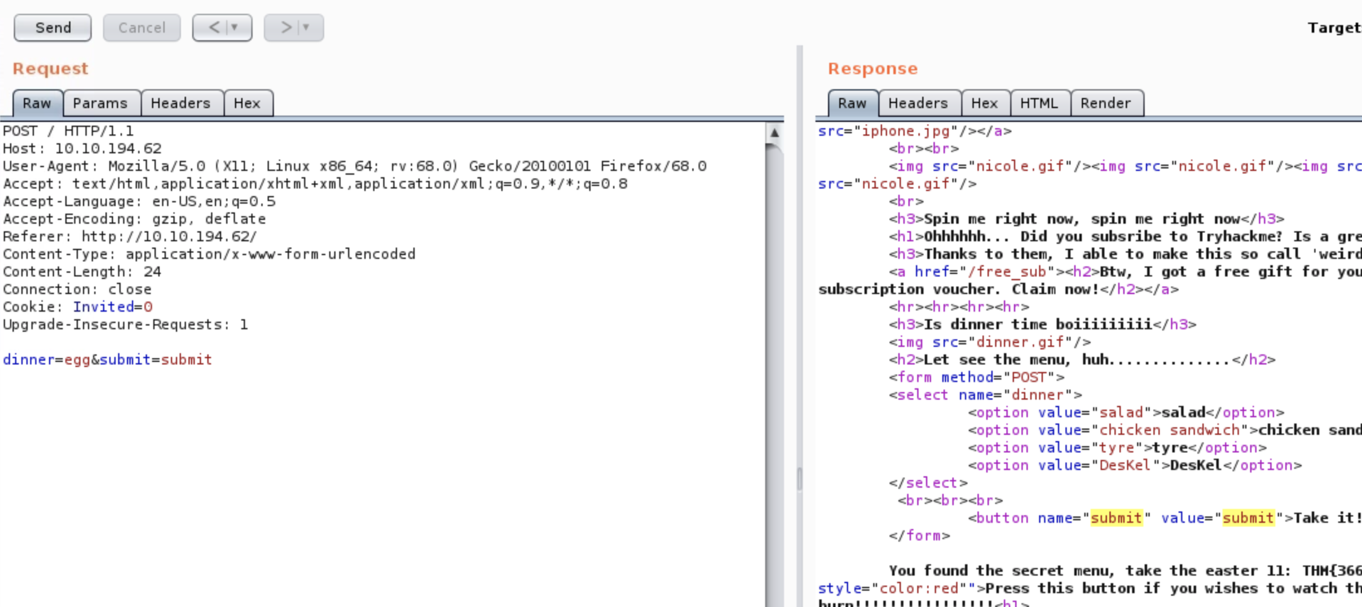This screenshot has height=607, width=1362.
Task: Open the forward history dropdown arrow
Action: pyautogui.click(x=307, y=28)
